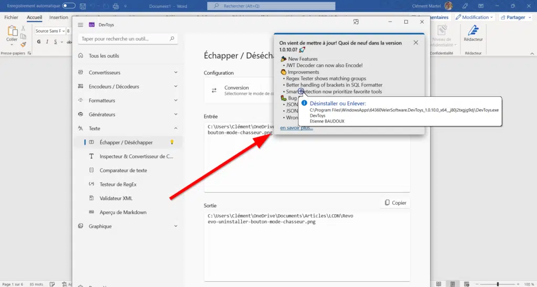Toggle bold (G) formatting in Word
The width and height of the screenshot is (537, 287).
pyautogui.click(x=39, y=42)
